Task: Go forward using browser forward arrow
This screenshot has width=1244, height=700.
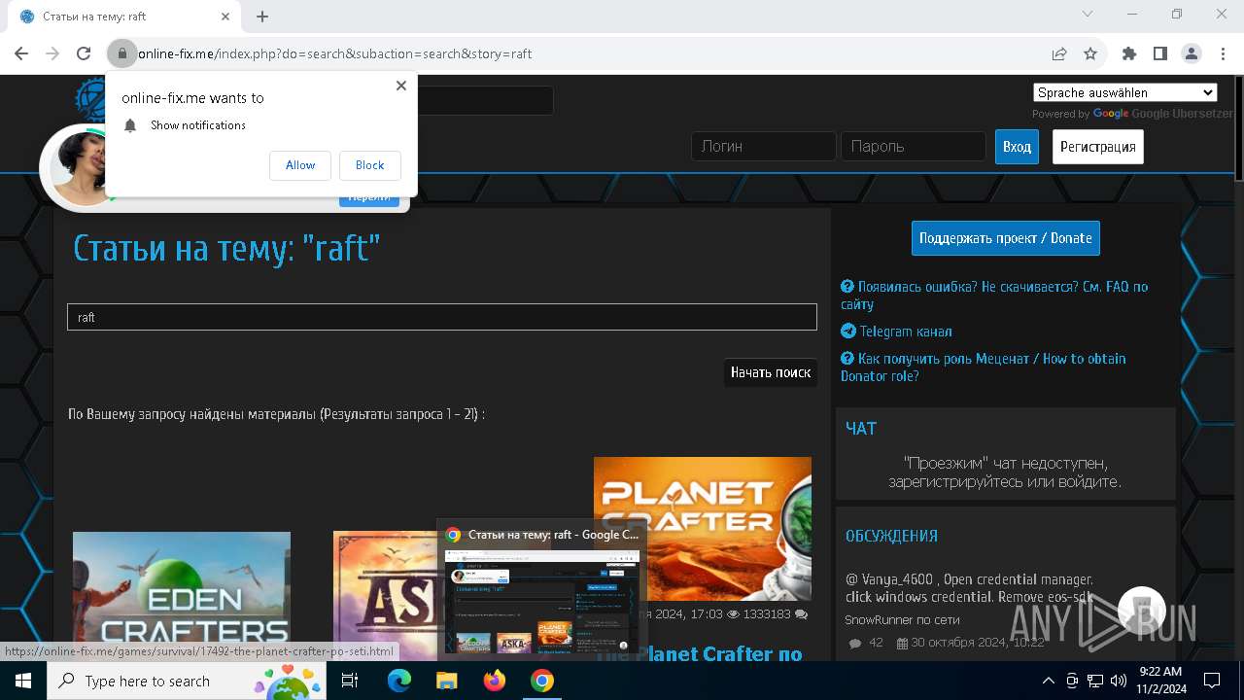Action: pos(52,53)
